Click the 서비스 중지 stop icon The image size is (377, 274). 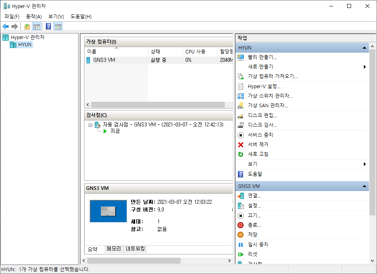tap(241, 135)
